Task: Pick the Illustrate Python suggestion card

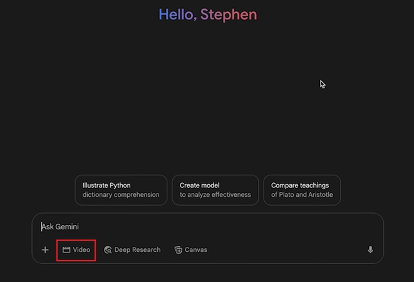Action: tap(121, 190)
